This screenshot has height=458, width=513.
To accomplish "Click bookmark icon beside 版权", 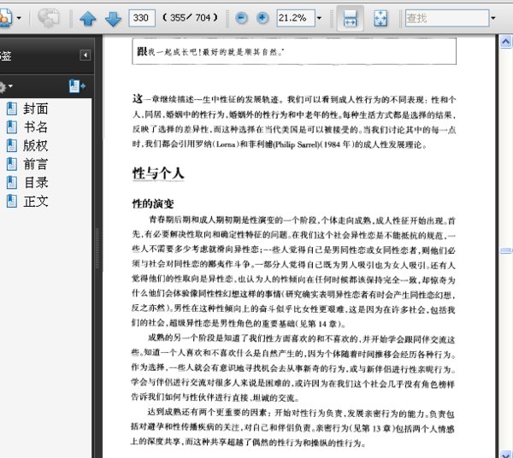I will tap(12, 145).
